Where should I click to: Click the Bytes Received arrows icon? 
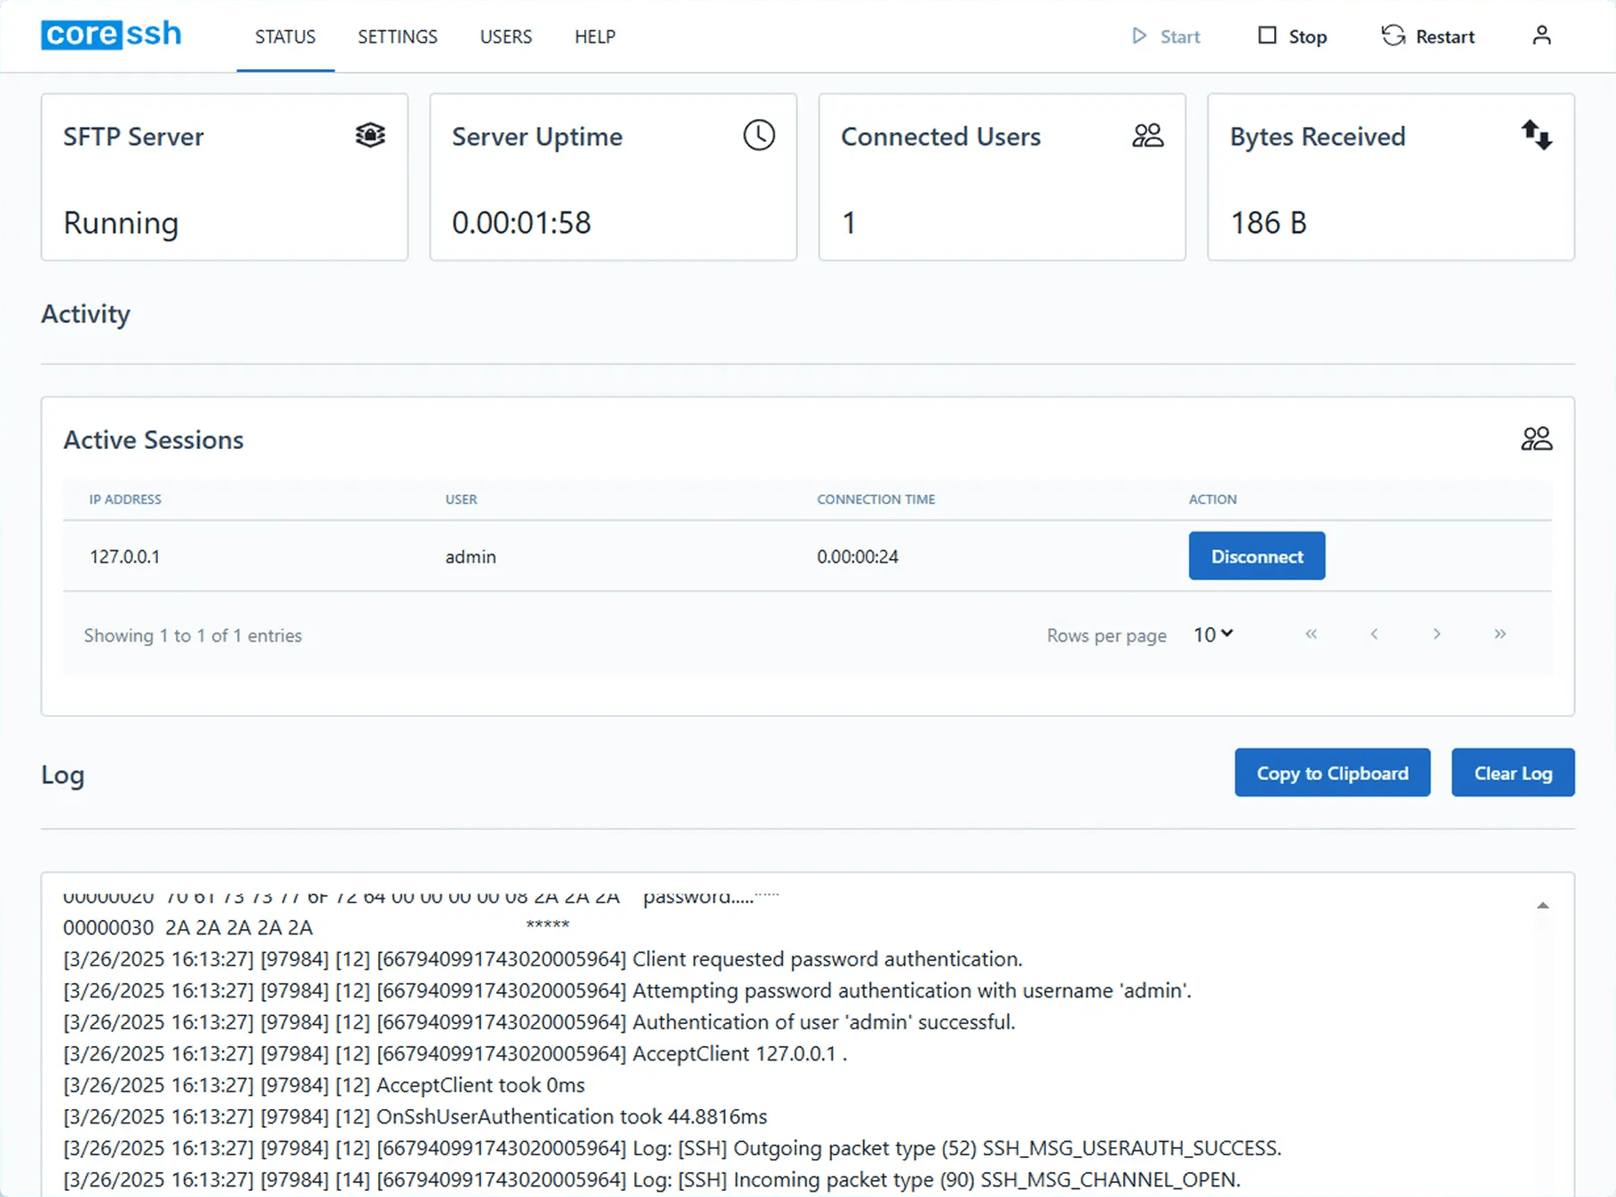point(1536,135)
